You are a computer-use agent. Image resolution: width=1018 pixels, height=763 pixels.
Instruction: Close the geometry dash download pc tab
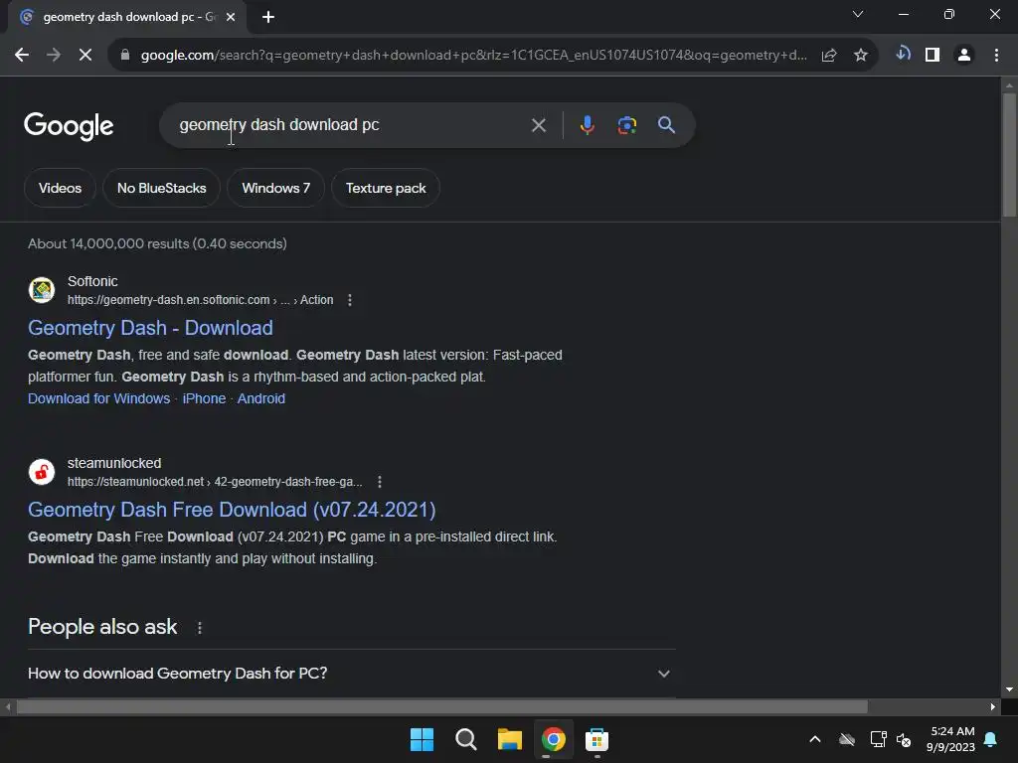(x=231, y=17)
